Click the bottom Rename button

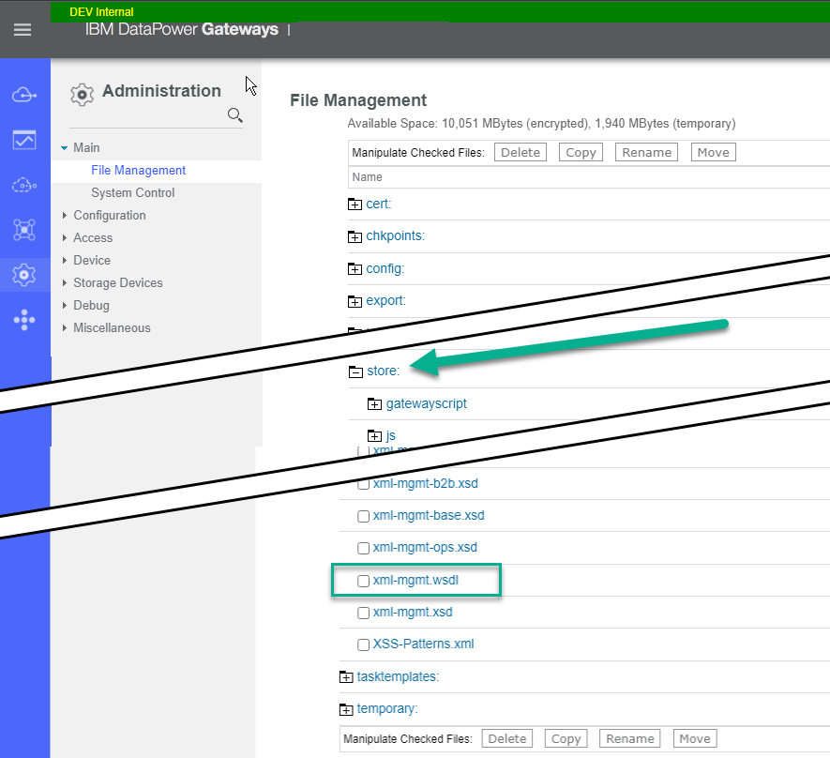pyautogui.click(x=630, y=738)
